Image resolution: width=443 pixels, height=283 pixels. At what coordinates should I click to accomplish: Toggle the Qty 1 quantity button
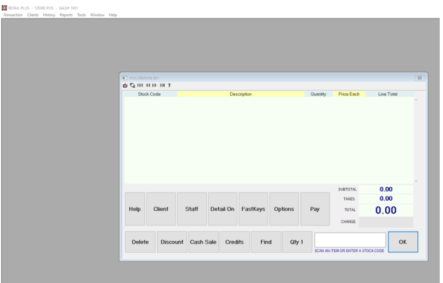click(x=297, y=242)
